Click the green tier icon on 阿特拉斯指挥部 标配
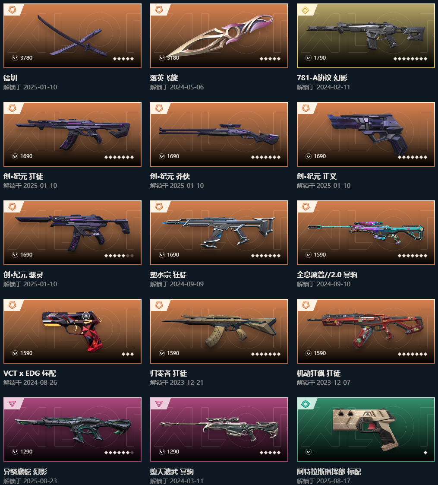Screen dimensions: 438x485 [306, 404]
